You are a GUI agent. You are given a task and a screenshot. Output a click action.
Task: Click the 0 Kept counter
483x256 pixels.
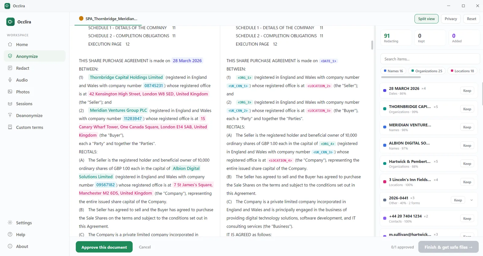[x=430, y=38]
